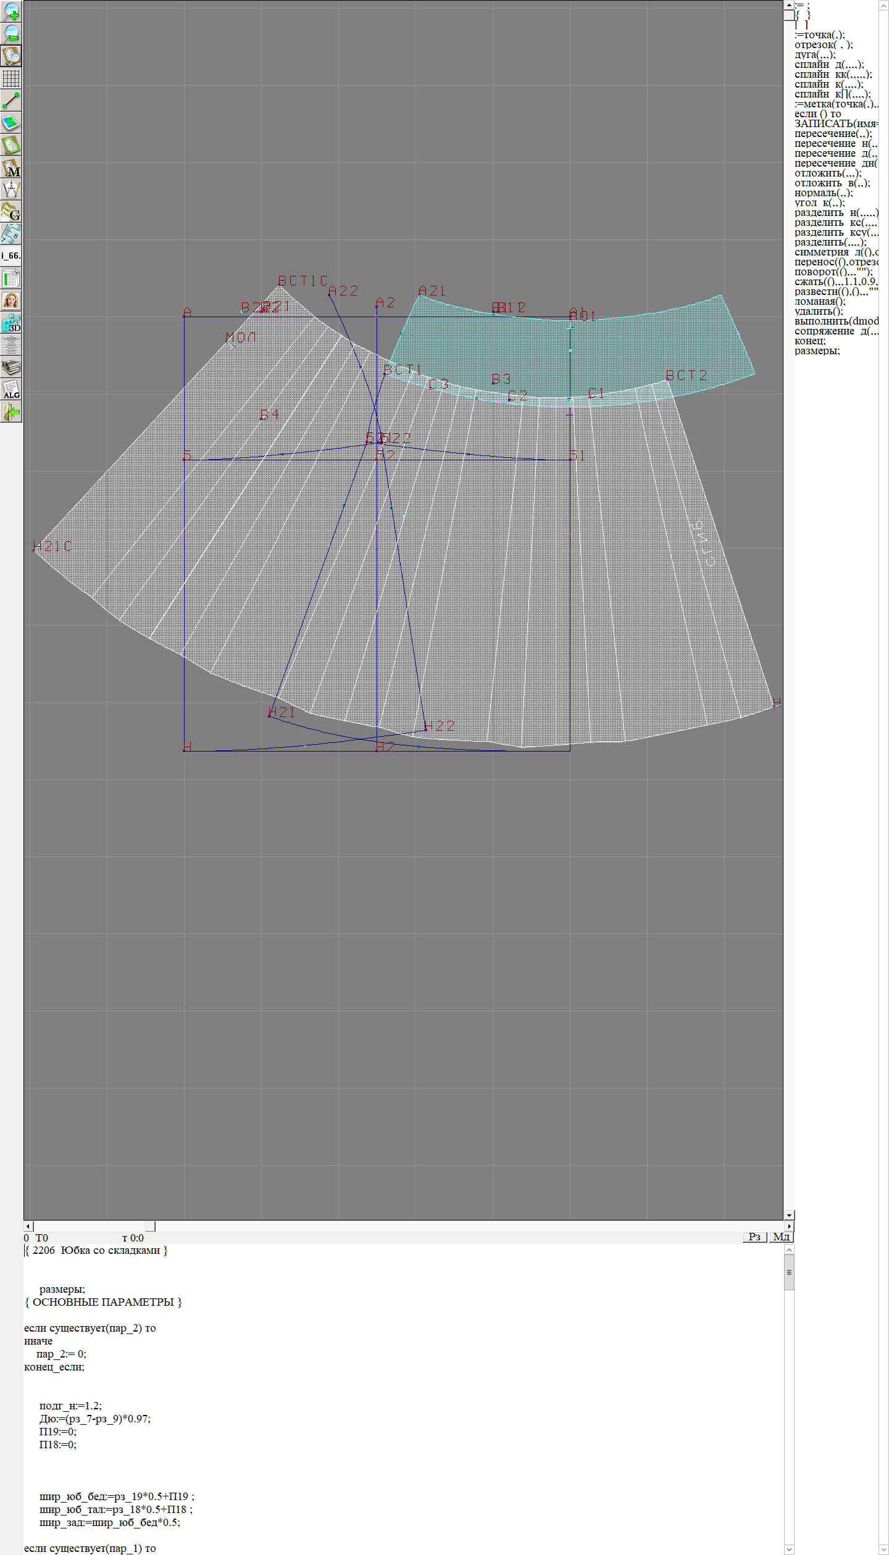Viewport: 889px width, 1555px height.
Task: Click the zoom in magnifier icon
Action: [x=11, y=11]
